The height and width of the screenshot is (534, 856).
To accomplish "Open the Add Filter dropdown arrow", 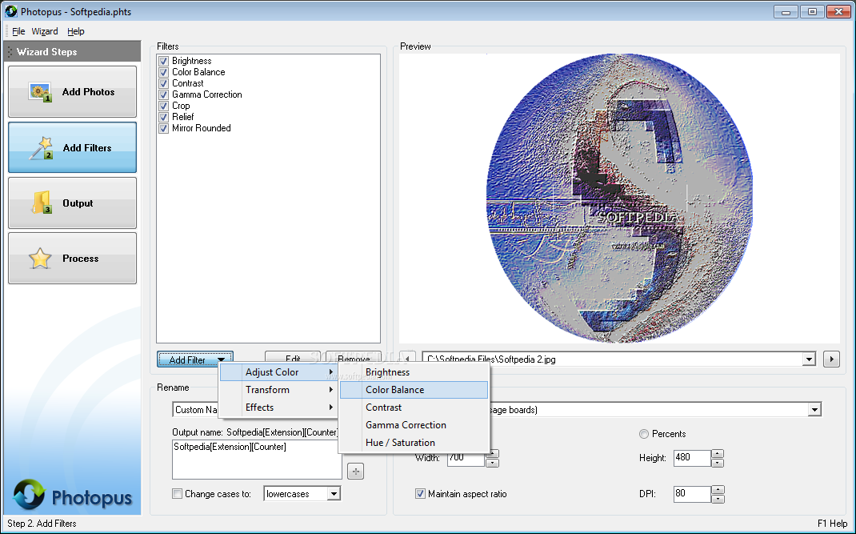I will pos(221,359).
